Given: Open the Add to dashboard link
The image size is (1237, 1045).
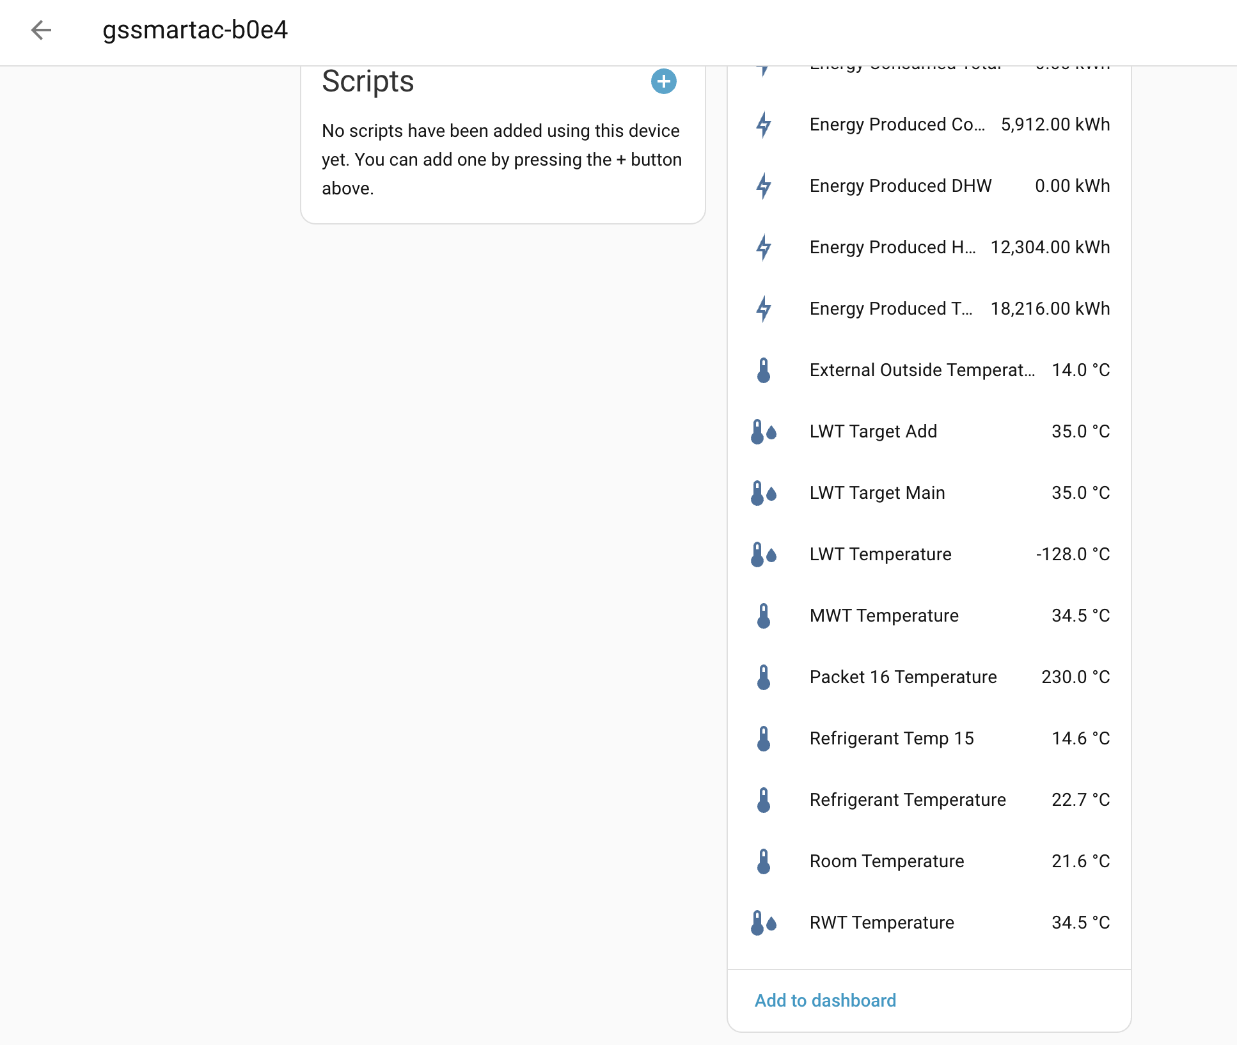Looking at the screenshot, I should 825,1000.
